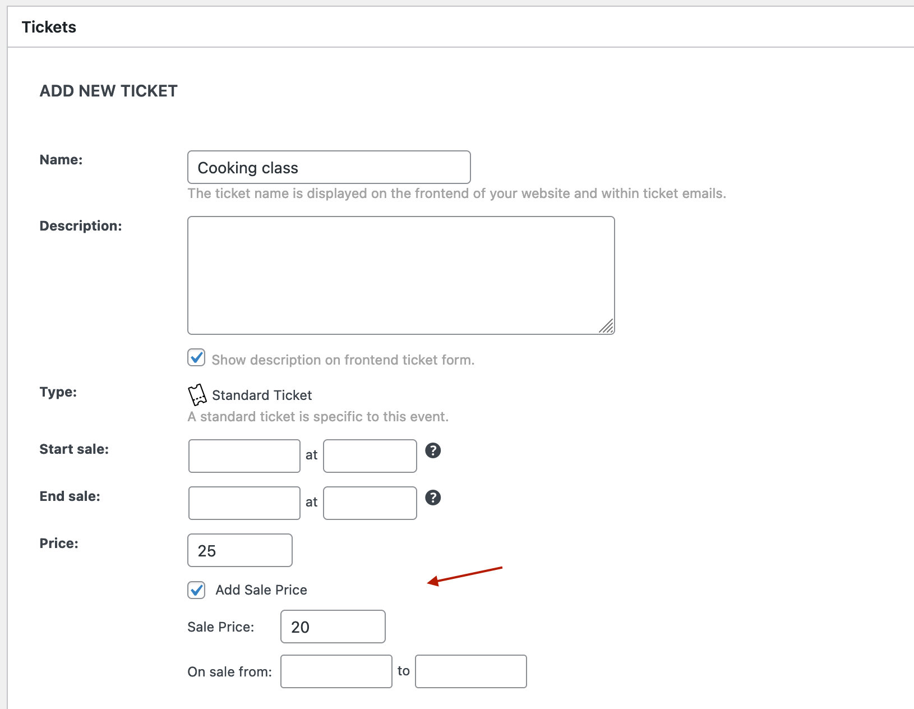Click the Start sale date field

point(244,455)
